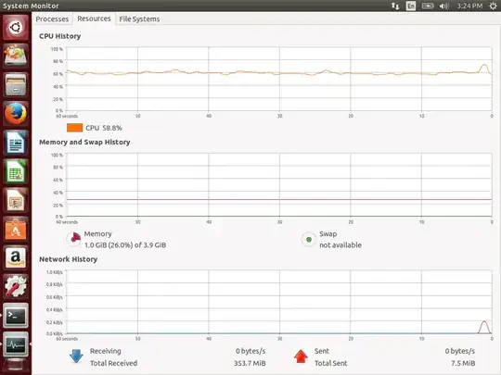Open the sound volume indicator

click(x=444, y=6)
